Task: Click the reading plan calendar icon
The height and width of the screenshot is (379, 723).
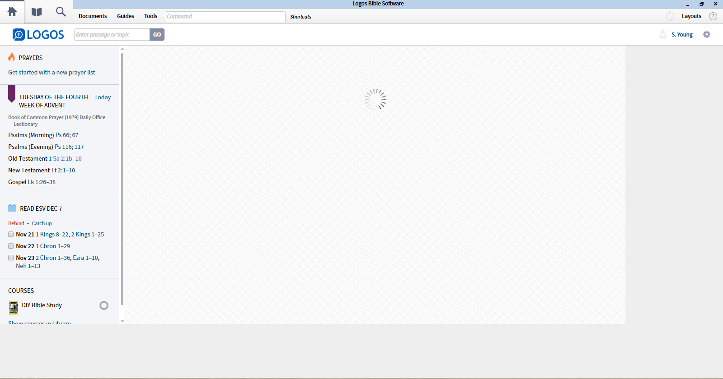Action: pyautogui.click(x=12, y=208)
